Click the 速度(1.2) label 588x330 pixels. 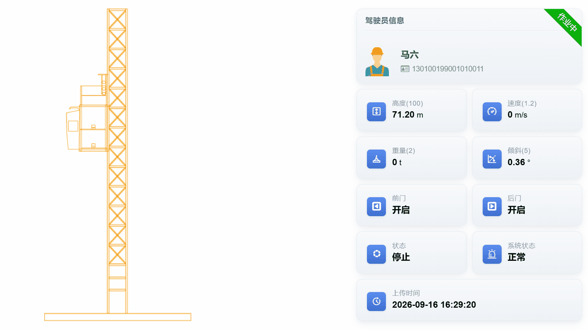tap(522, 103)
